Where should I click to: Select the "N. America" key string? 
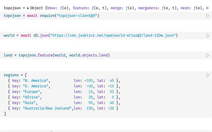click(x=36, y=81)
